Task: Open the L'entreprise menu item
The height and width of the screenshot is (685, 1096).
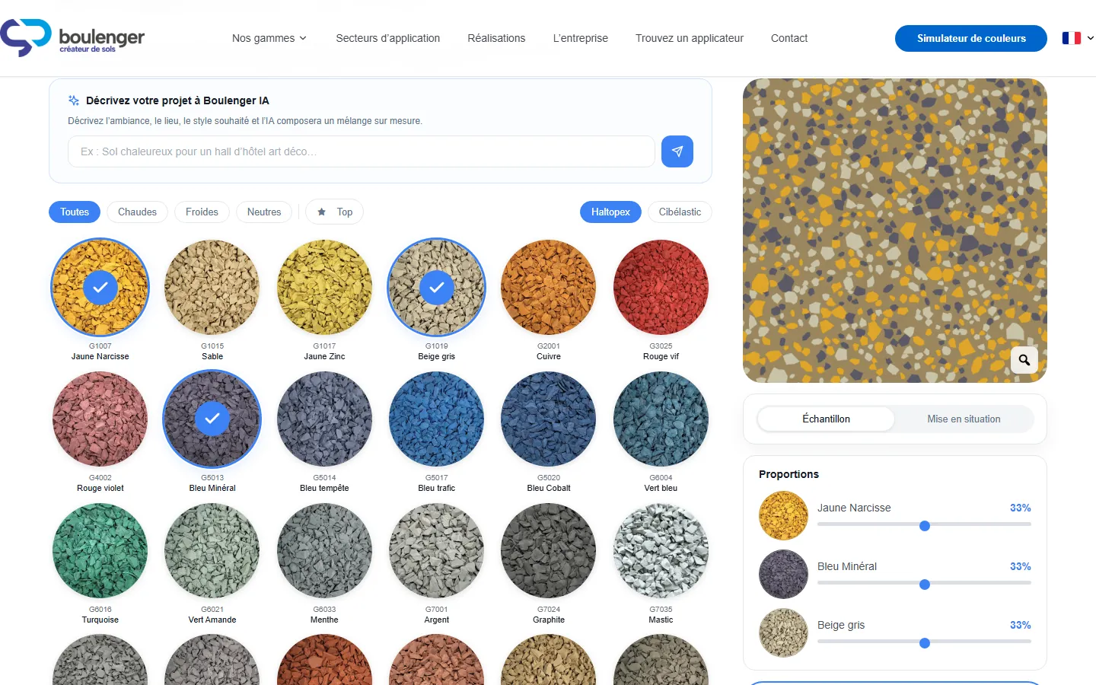Action: [x=581, y=38]
